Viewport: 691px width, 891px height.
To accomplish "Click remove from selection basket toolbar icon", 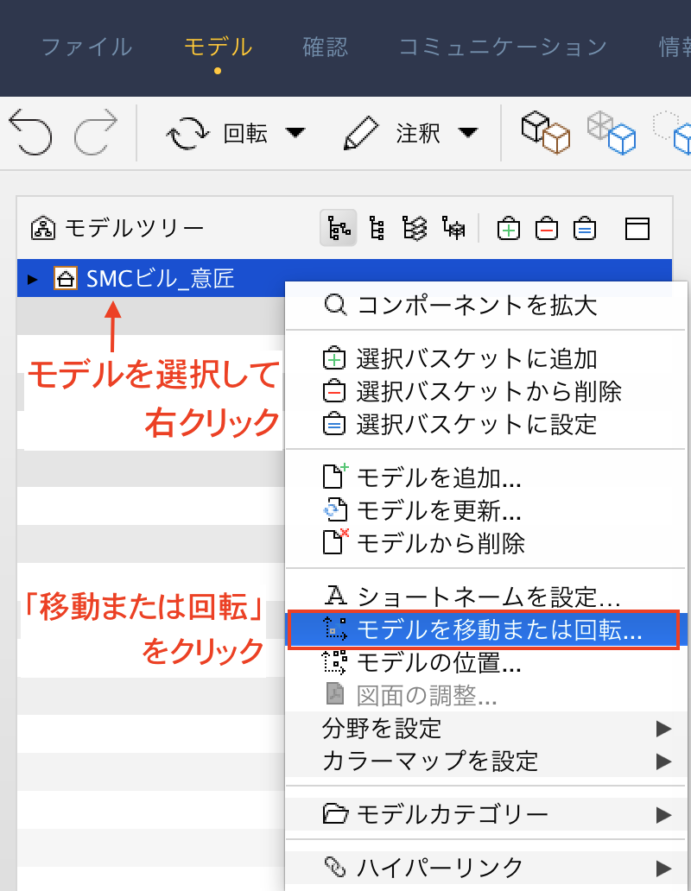I will 547,229.
